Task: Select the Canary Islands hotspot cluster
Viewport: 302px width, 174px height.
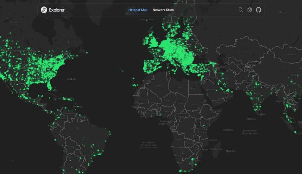Action: 135,85
